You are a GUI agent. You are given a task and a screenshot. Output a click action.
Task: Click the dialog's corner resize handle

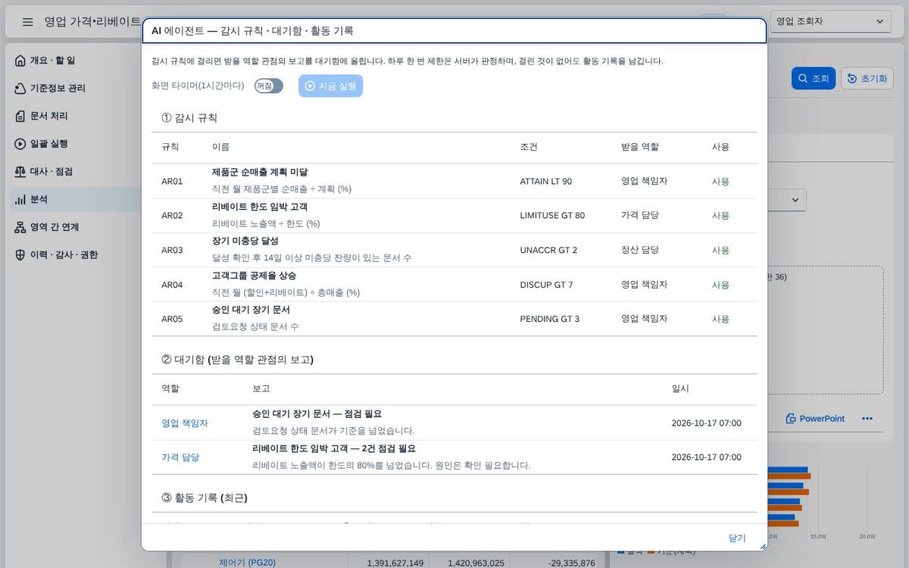click(762, 546)
